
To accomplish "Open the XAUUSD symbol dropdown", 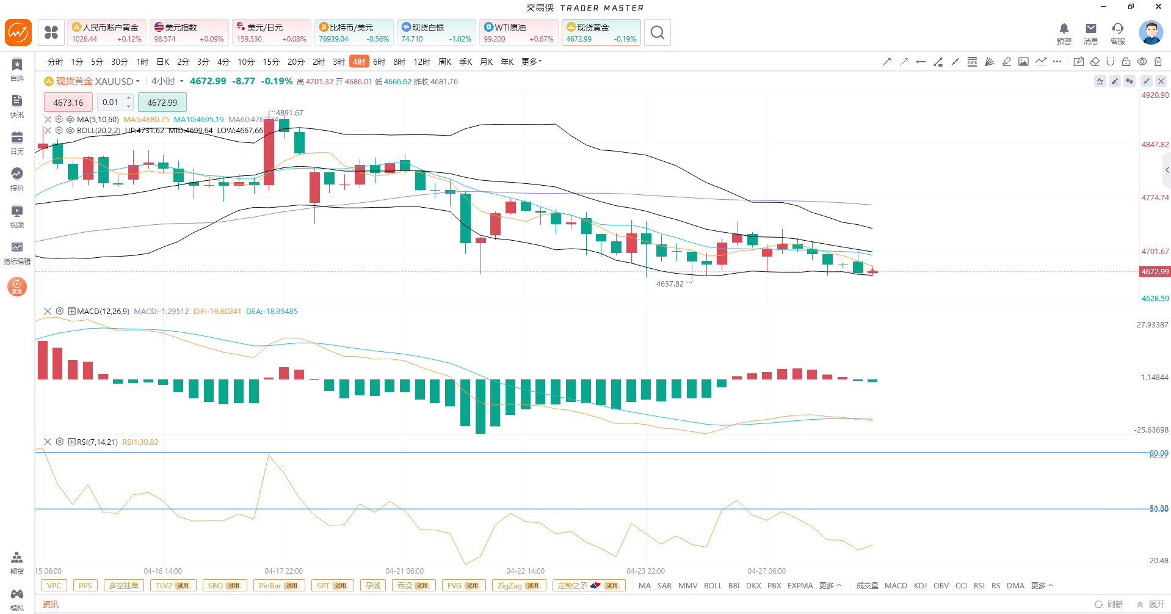I will coord(137,81).
